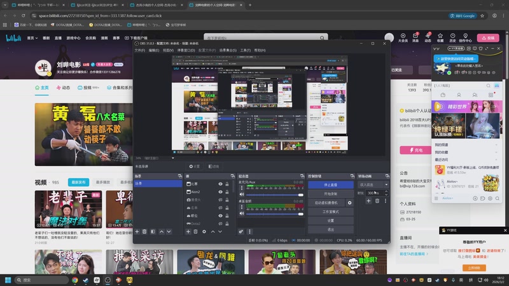509x286 pixels.
Task: Click YY search magnifier icon
Action: [488, 86]
